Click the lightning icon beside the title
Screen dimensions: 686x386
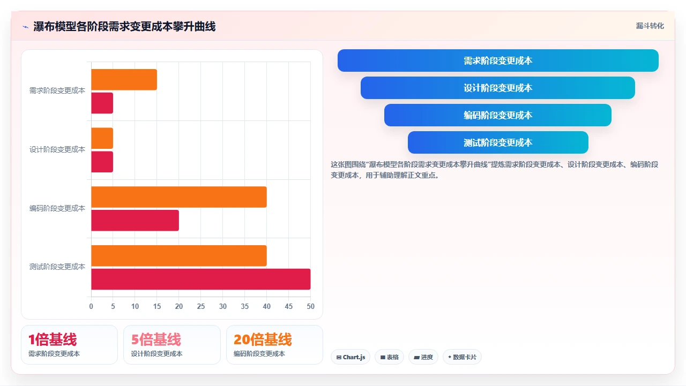(x=26, y=27)
